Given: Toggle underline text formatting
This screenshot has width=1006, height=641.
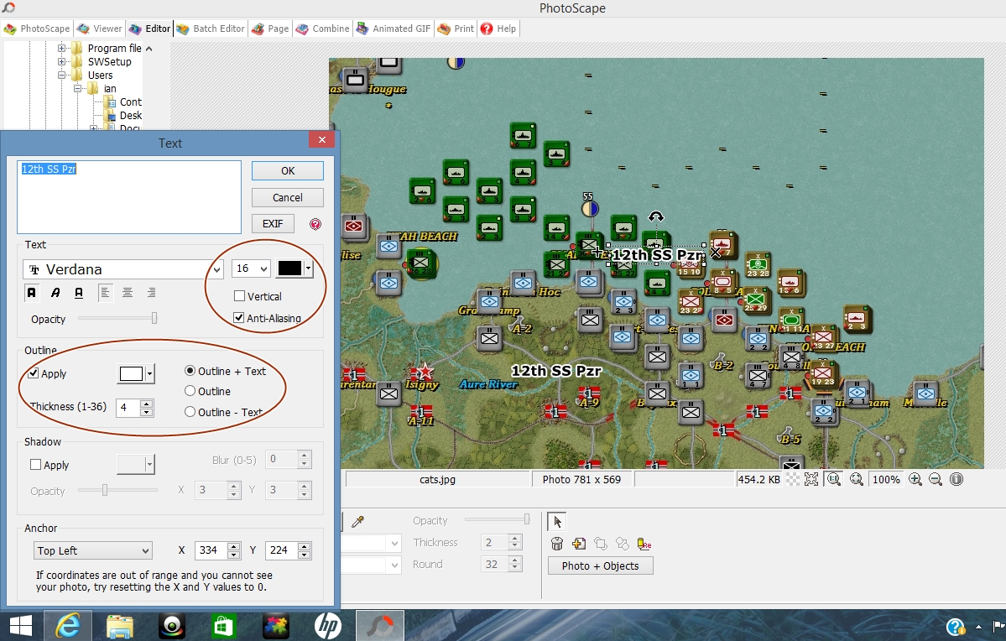Looking at the screenshot, I should pyautogui.click(x=79, y=293).
